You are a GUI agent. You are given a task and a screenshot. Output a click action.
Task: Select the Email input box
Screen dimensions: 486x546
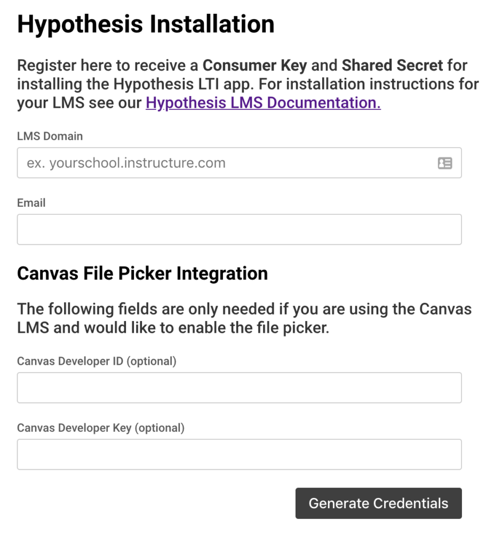pos(240,229)
